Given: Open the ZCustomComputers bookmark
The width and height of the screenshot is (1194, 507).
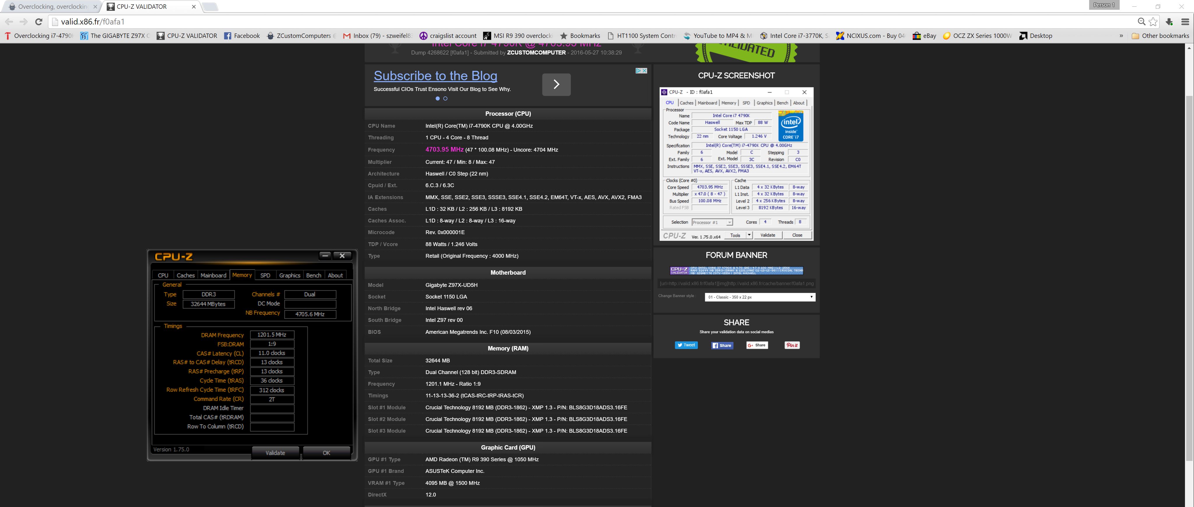Looking at the screenshot, I should pos(301,36).
